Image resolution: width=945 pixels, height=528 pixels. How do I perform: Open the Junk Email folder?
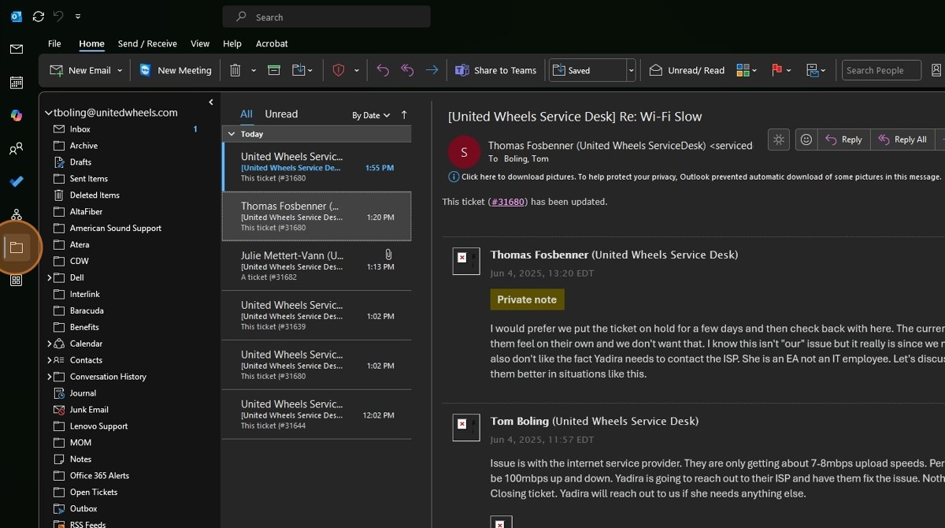[x=89, y=410]
